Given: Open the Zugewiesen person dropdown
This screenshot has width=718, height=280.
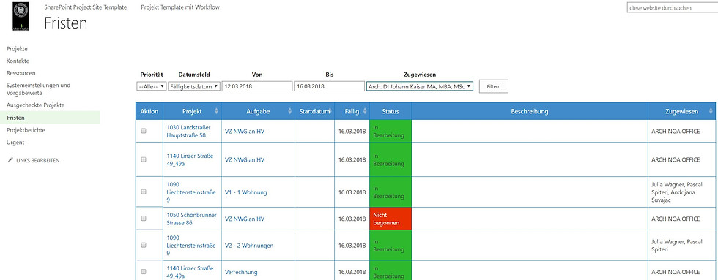Looking at the screenshot, I should coord(419,86).
